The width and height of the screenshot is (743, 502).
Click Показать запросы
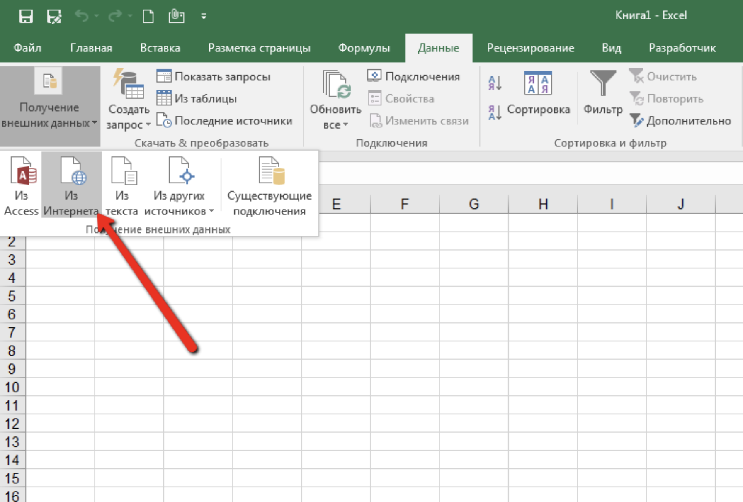[x=214, y=76]
